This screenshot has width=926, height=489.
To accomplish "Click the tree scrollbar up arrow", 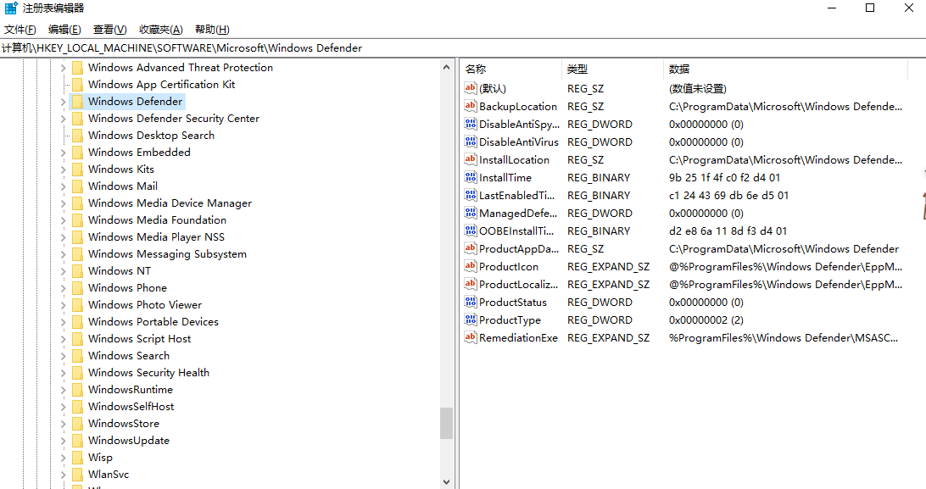I will pos(446,67).
